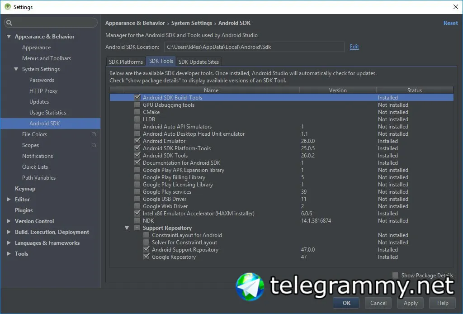Viewport: 463px width, 314px height.
Task: Click the Android SDK Location path field
Action: [x=254, y=47]
